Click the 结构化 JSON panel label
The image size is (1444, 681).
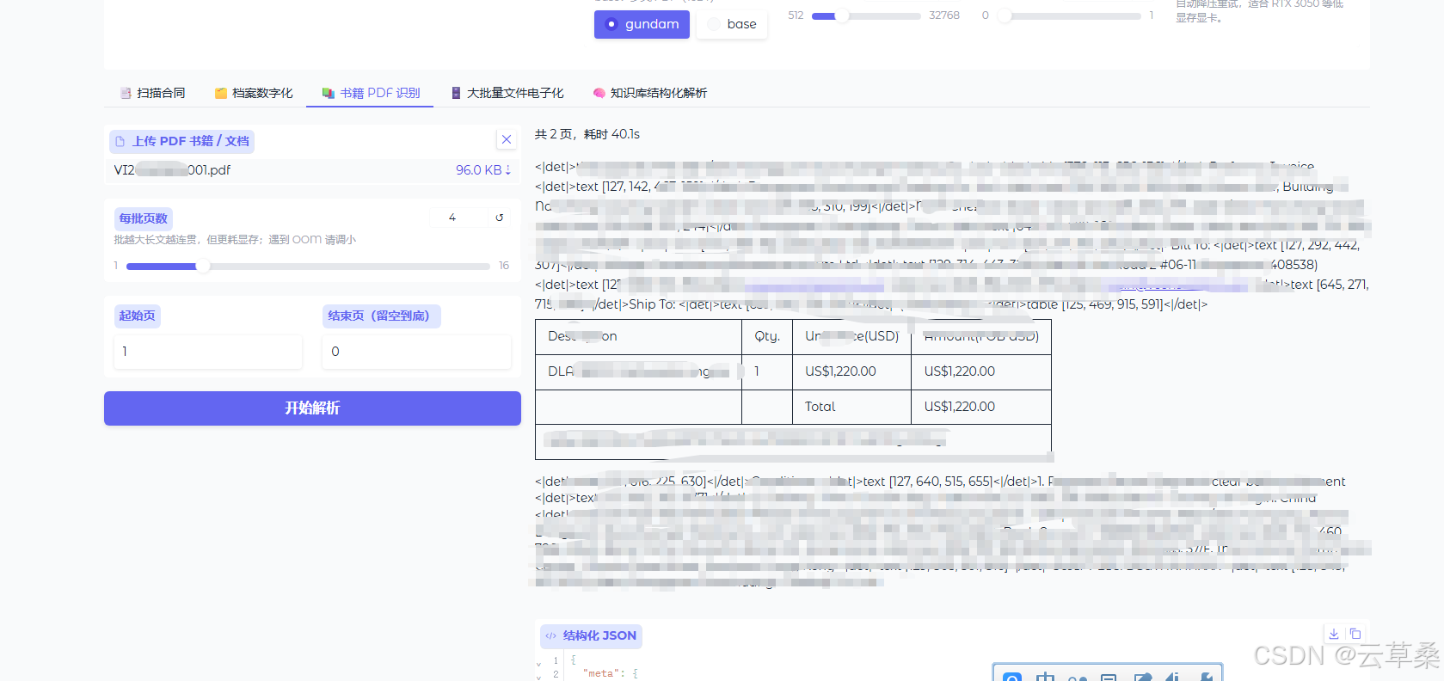click(x=591, y=635)
